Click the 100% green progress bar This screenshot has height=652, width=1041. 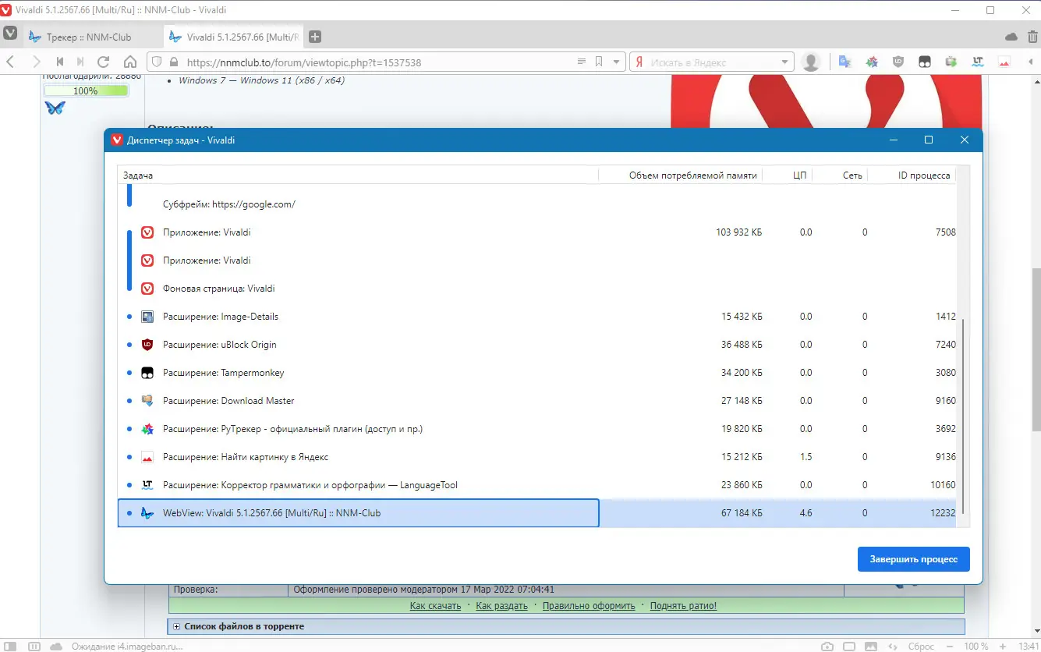pos(86,90)
